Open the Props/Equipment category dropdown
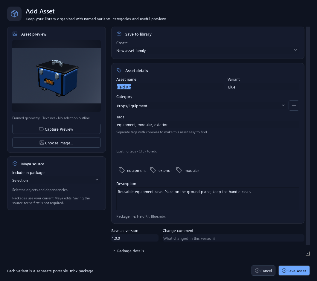Viewport: 317px width, 281px height. coord(201,106)
